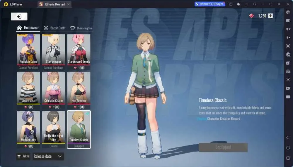
Task: Open the Chaku-ring Skin tab
Action: tap(81, 28)
